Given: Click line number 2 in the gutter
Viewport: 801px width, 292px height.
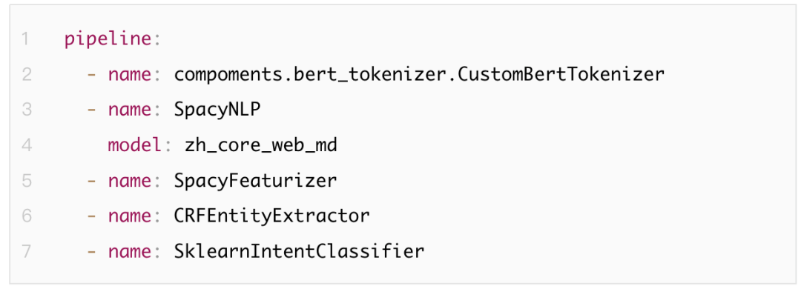Looking at the screenshot, I should 27,75.
